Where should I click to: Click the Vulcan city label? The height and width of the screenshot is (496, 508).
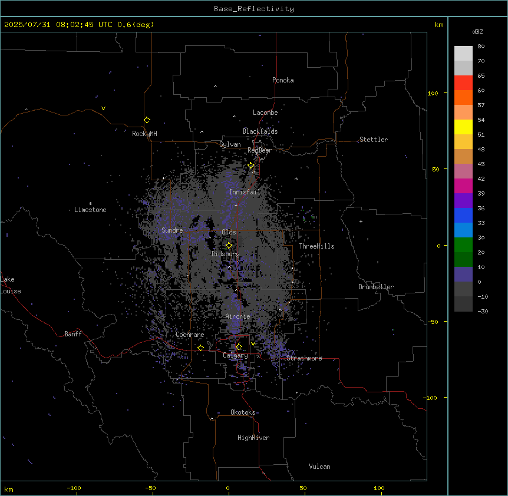tap(319, 467)
